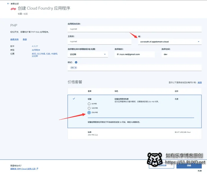Select the 标准 standard pricing plan row
207x174 pixels.
134,133
